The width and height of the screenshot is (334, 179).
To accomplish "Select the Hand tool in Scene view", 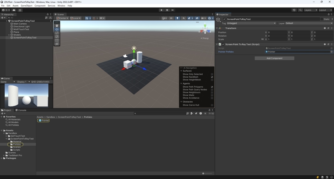I will [x=57, y=25].
